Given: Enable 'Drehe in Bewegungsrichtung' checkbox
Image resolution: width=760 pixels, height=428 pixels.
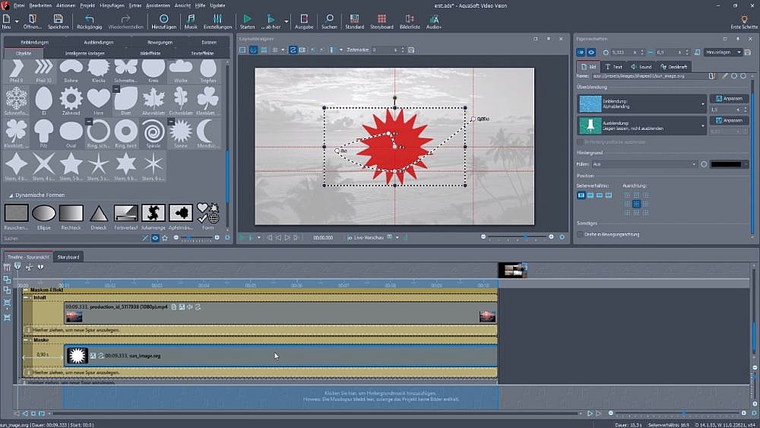Looking at the screenshot, I should [581, 234].
